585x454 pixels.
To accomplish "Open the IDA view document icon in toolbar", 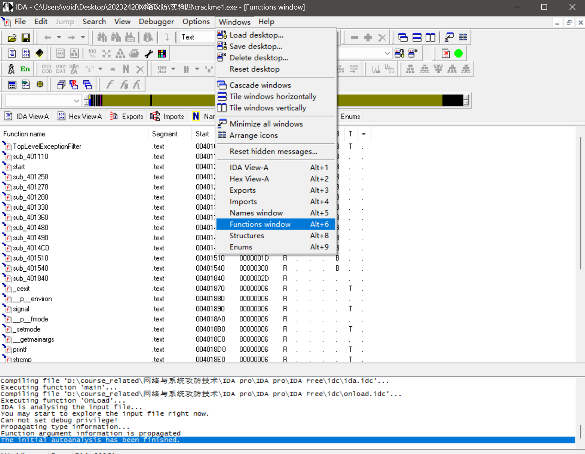I will click(12, 53).
